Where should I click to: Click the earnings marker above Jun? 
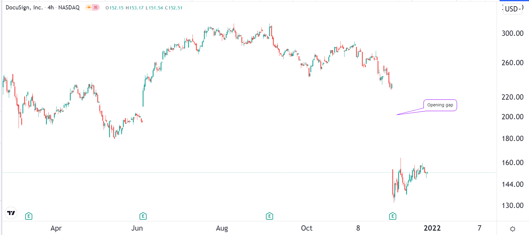(143, 216)
